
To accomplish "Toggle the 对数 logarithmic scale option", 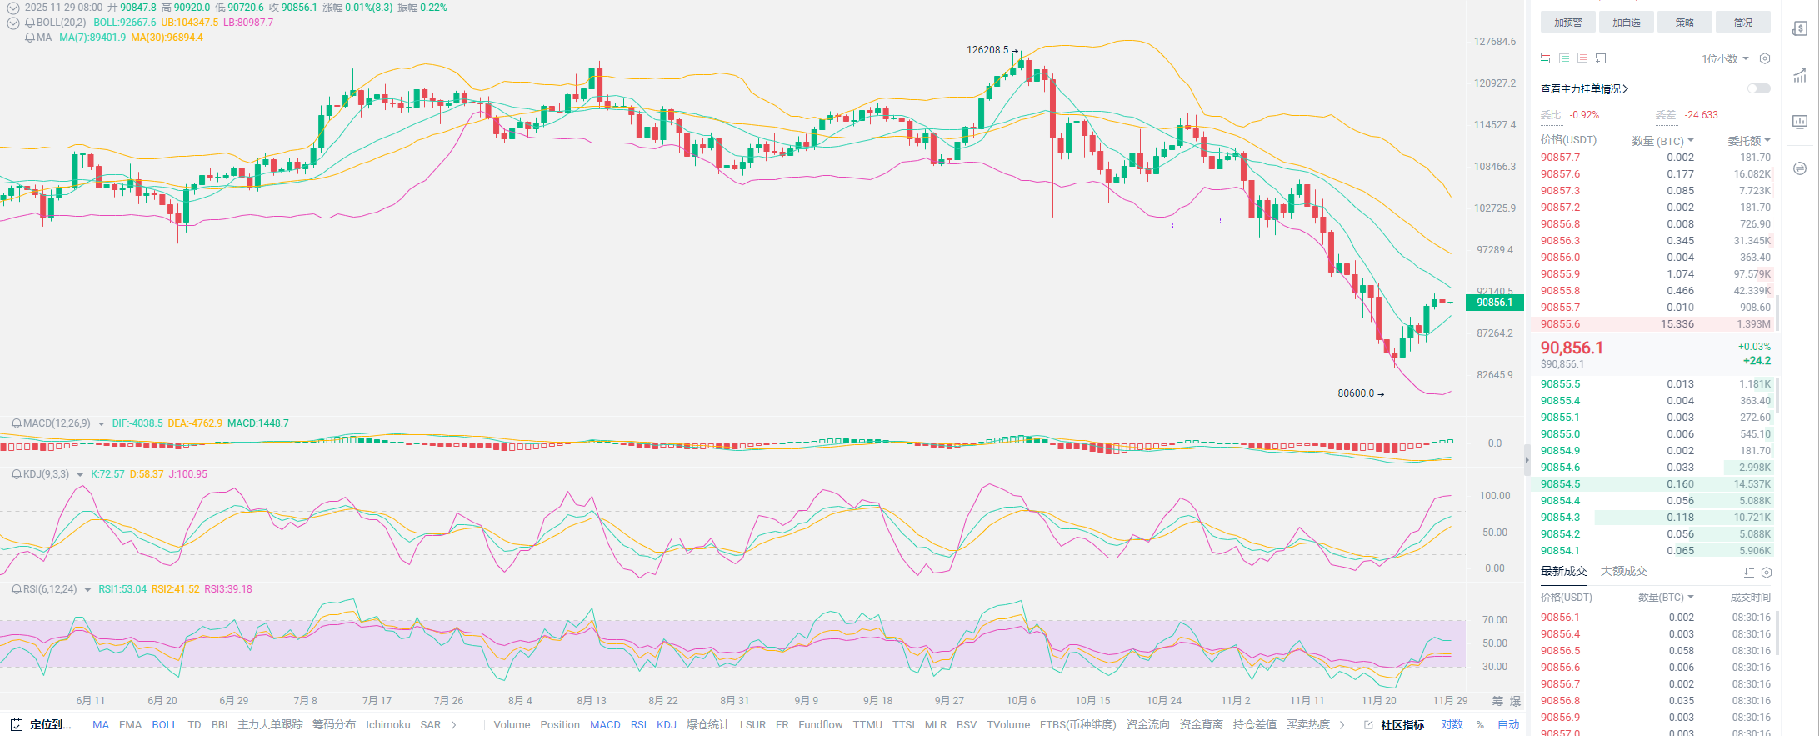I will pos(1452,724).
